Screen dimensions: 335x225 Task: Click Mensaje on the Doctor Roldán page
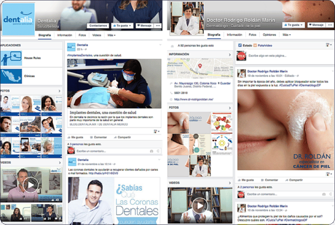point(316,25)
